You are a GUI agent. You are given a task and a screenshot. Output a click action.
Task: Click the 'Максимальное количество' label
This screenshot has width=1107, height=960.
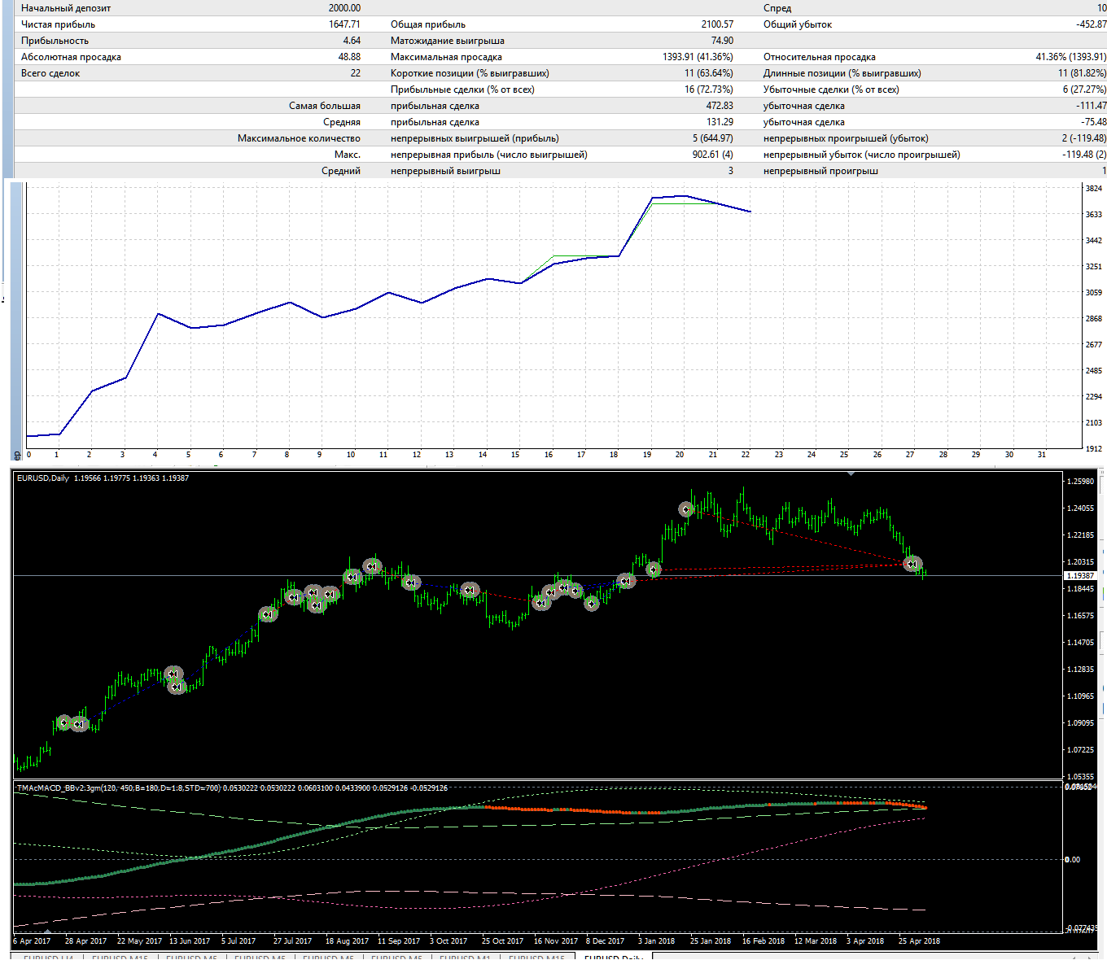(299, 138)
